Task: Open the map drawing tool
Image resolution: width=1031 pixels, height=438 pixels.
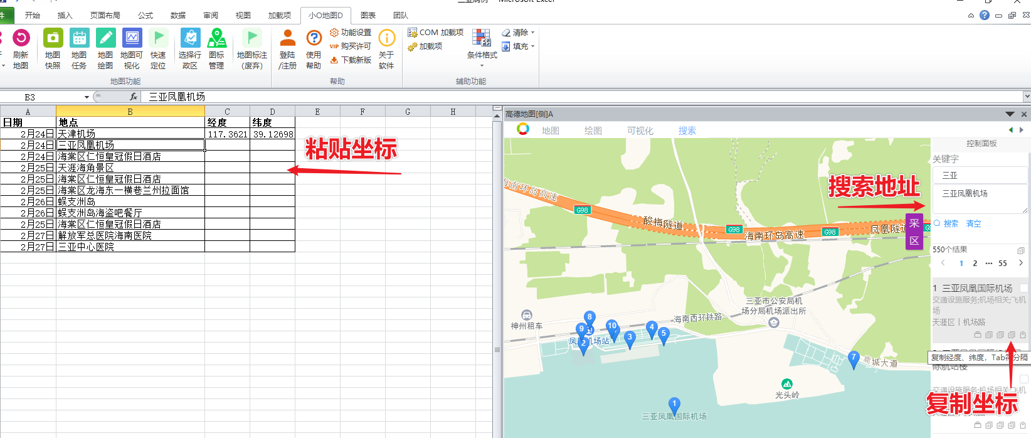Action: [105, 38]
